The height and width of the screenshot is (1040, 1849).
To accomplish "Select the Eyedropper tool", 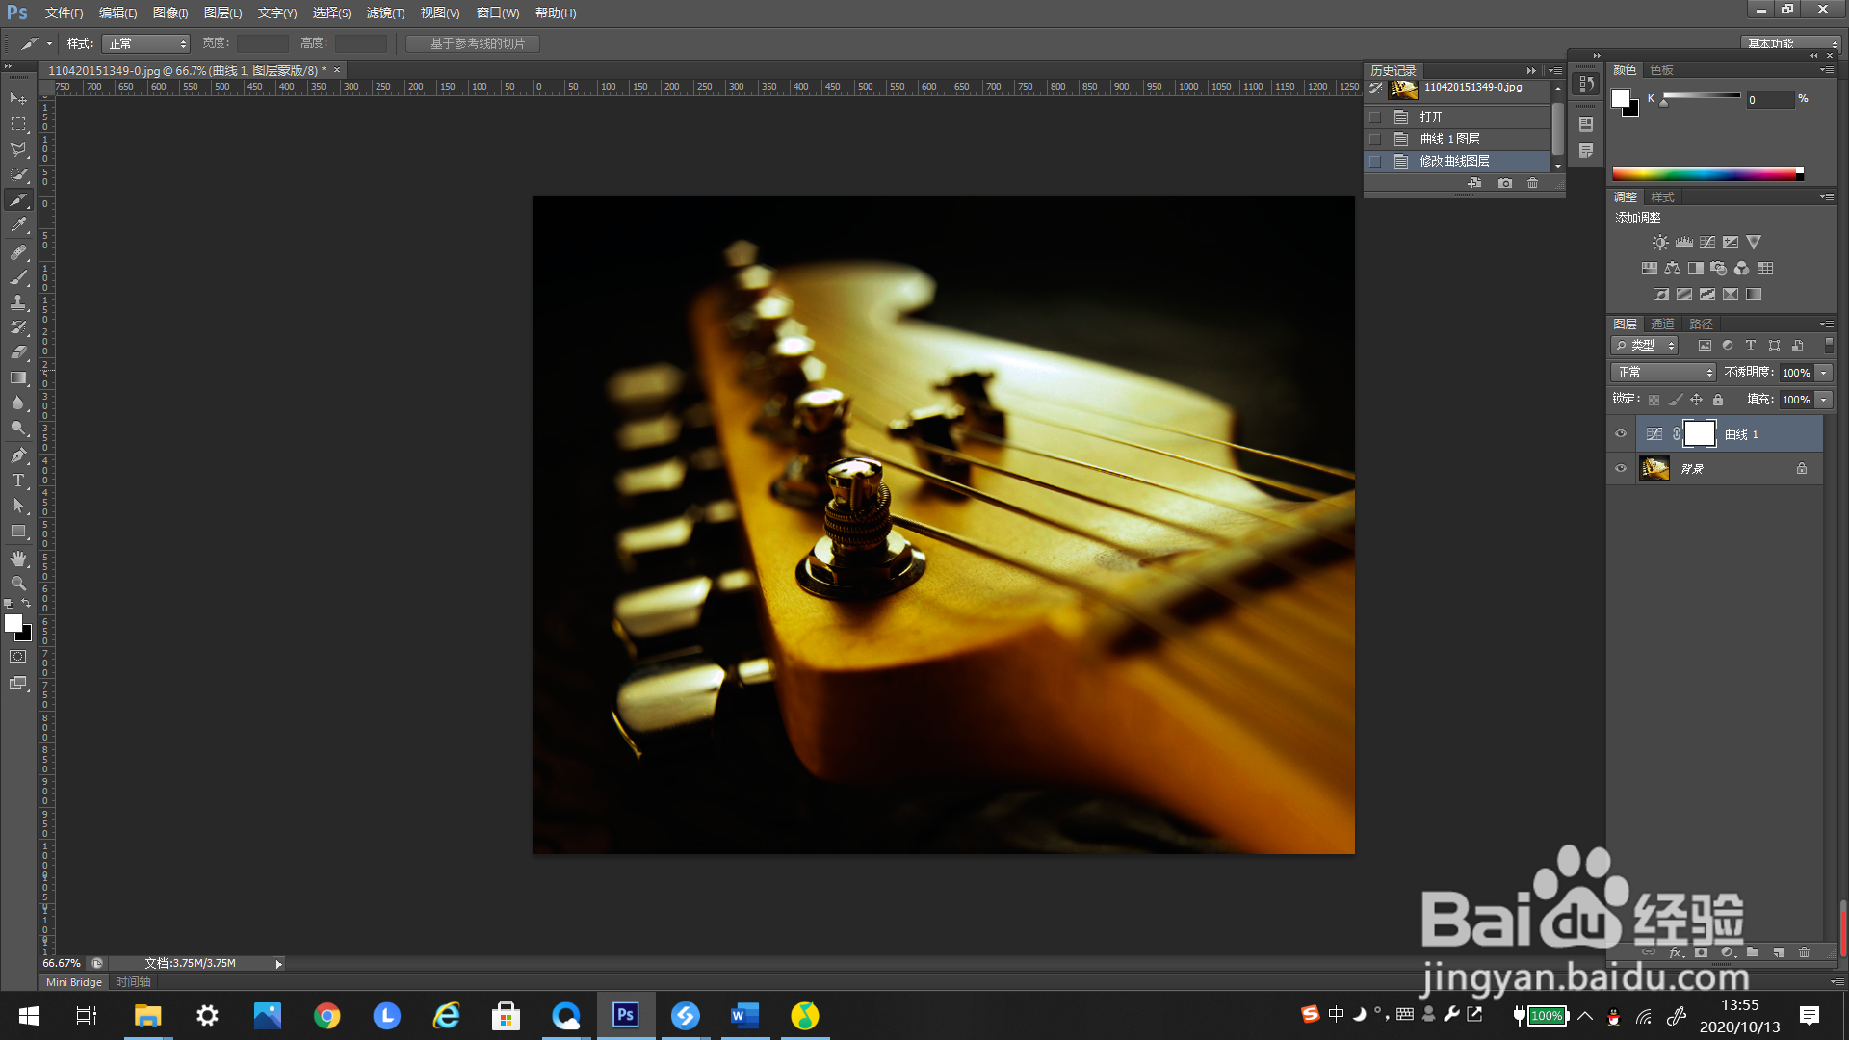I will point(18,225).
